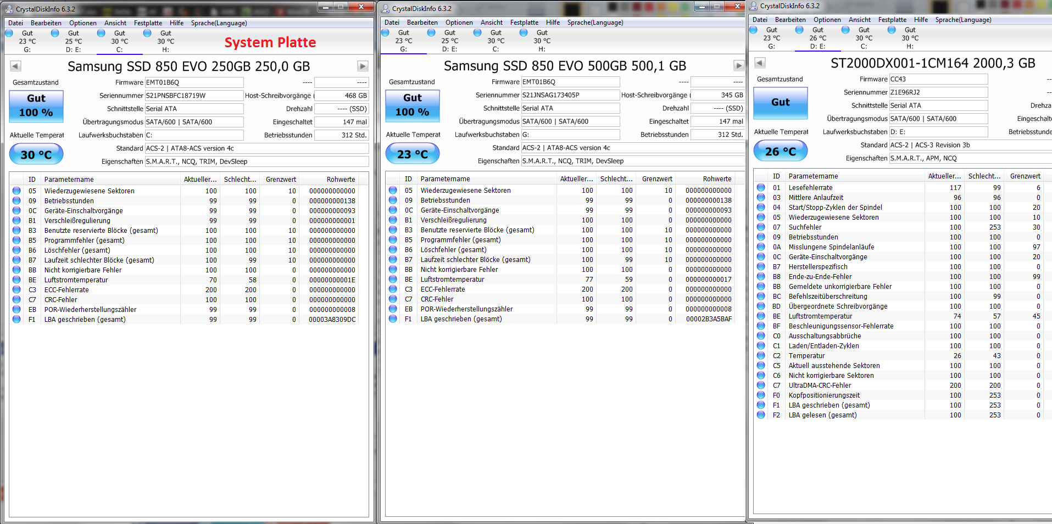Select drive G: tab in left window
Screen dimensions: 1052x524
[27, 41]
